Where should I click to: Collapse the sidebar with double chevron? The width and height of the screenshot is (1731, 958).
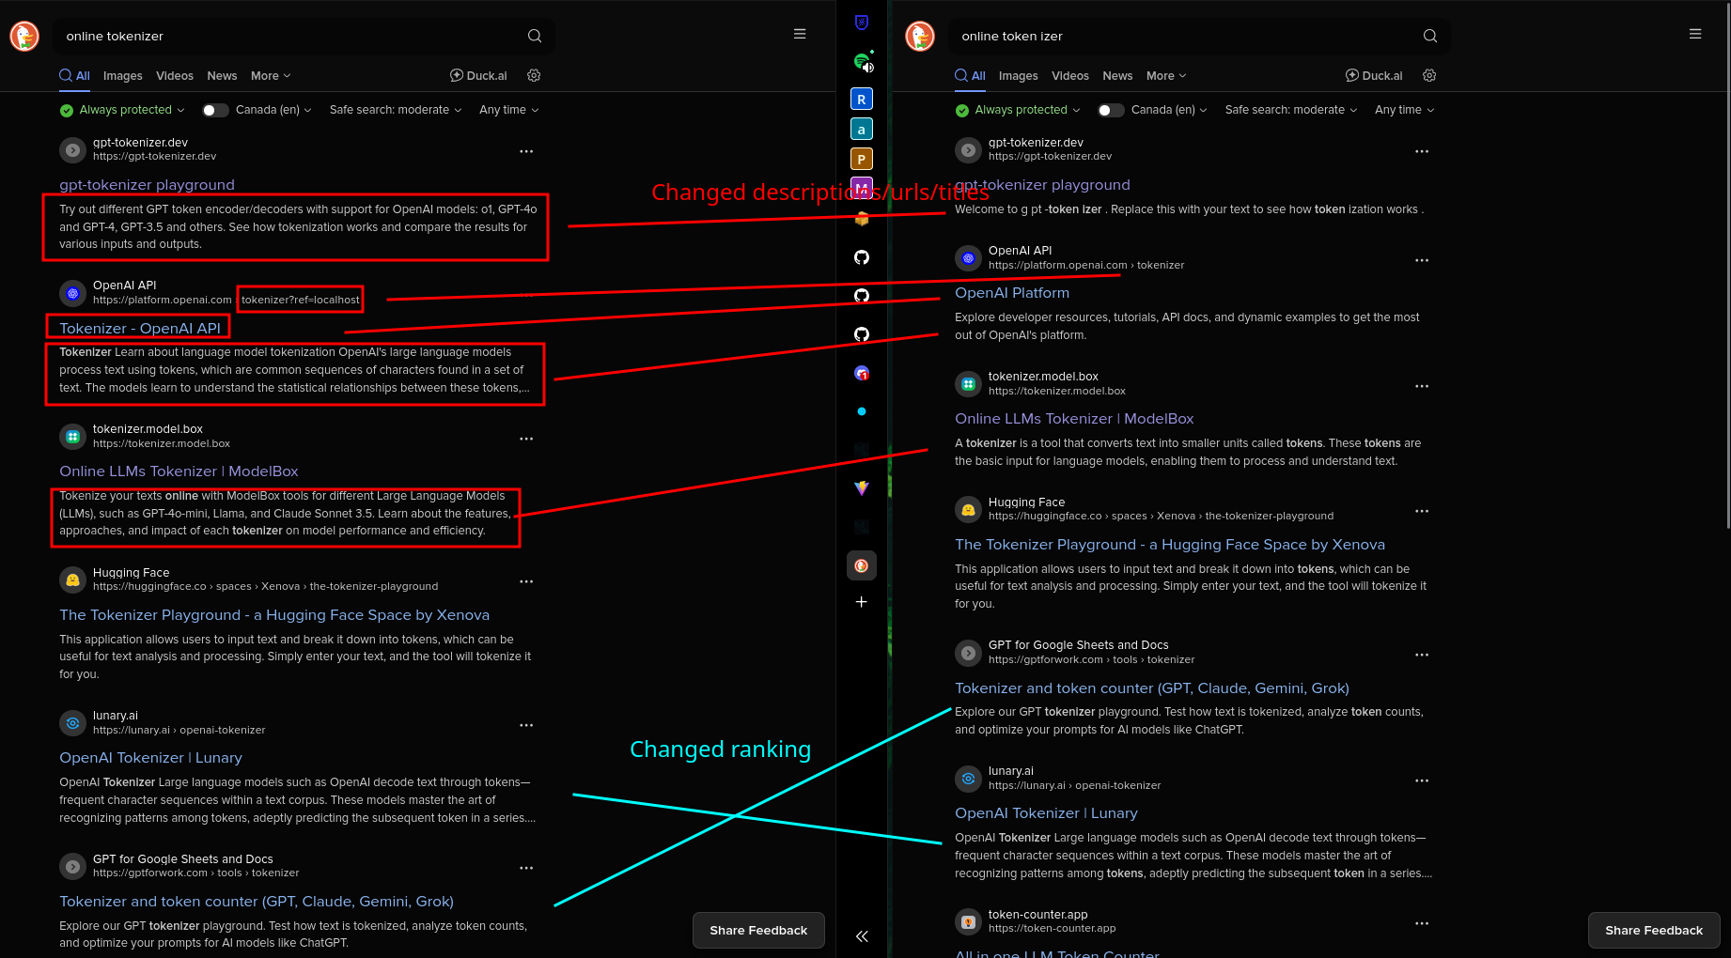(862, 935)
